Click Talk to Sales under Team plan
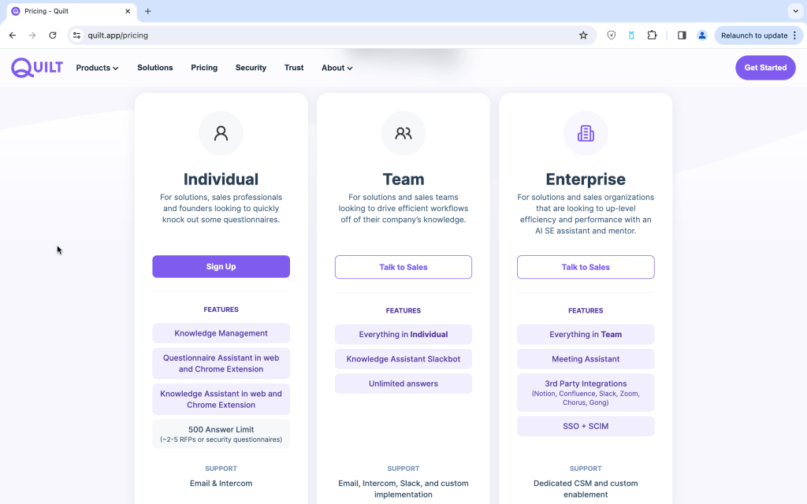 [x=403, y=267]
